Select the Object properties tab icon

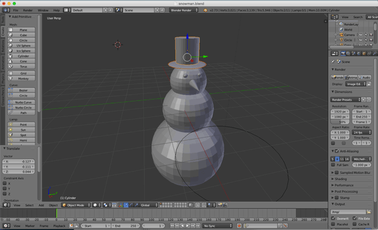(364, 53)
